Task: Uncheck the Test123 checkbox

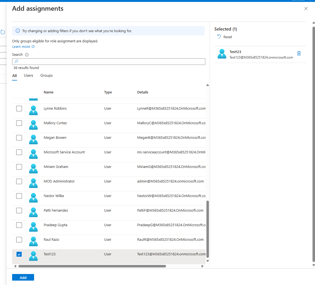Action: 19,254
